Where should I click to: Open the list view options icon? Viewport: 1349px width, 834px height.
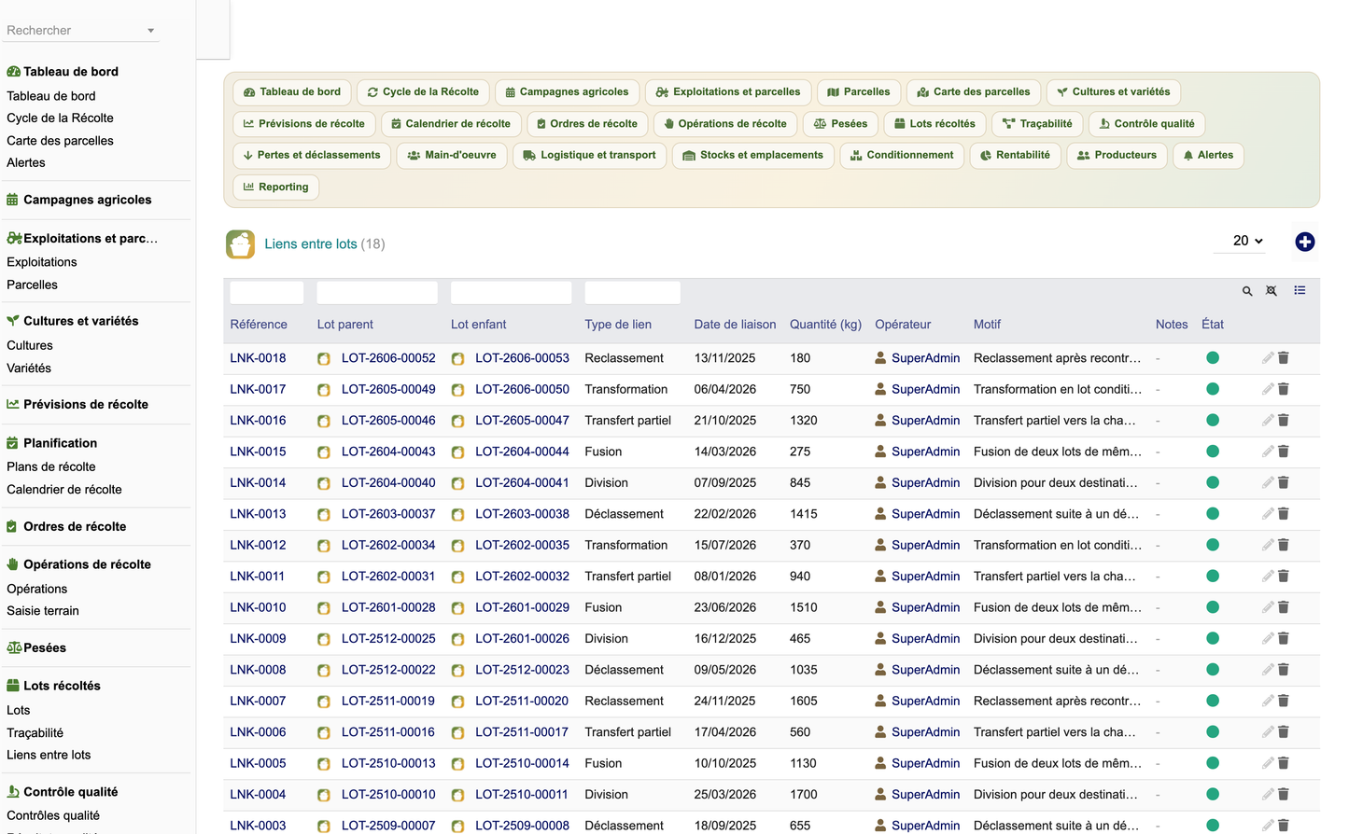coord(1300,290)
